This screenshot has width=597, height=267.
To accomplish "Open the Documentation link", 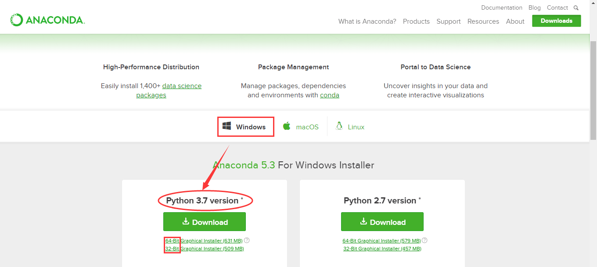I will [502, 7].
